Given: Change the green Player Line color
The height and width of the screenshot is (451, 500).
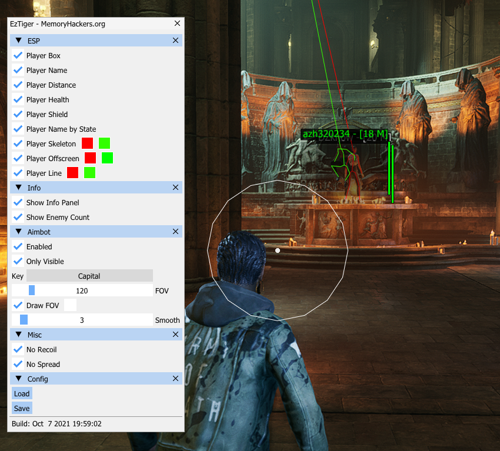Looking at the screenshot, I should [x=90, y=172].
